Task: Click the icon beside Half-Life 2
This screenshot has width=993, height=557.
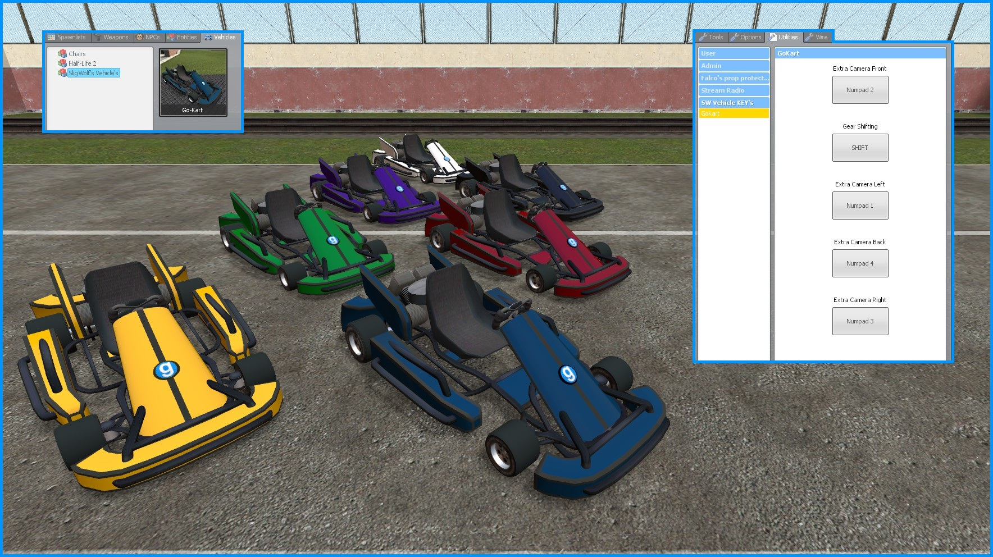Action: 62,63
